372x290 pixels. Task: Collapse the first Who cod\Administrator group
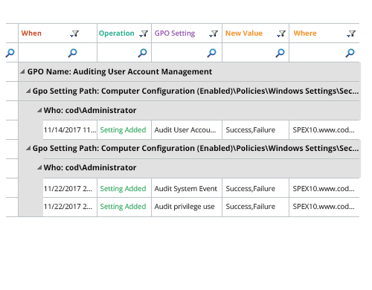39,110
